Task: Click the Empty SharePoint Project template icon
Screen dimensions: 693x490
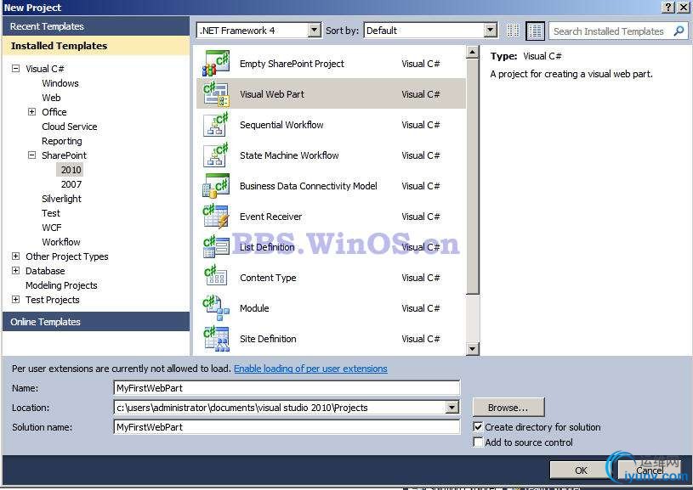Action: coord(216,64)
